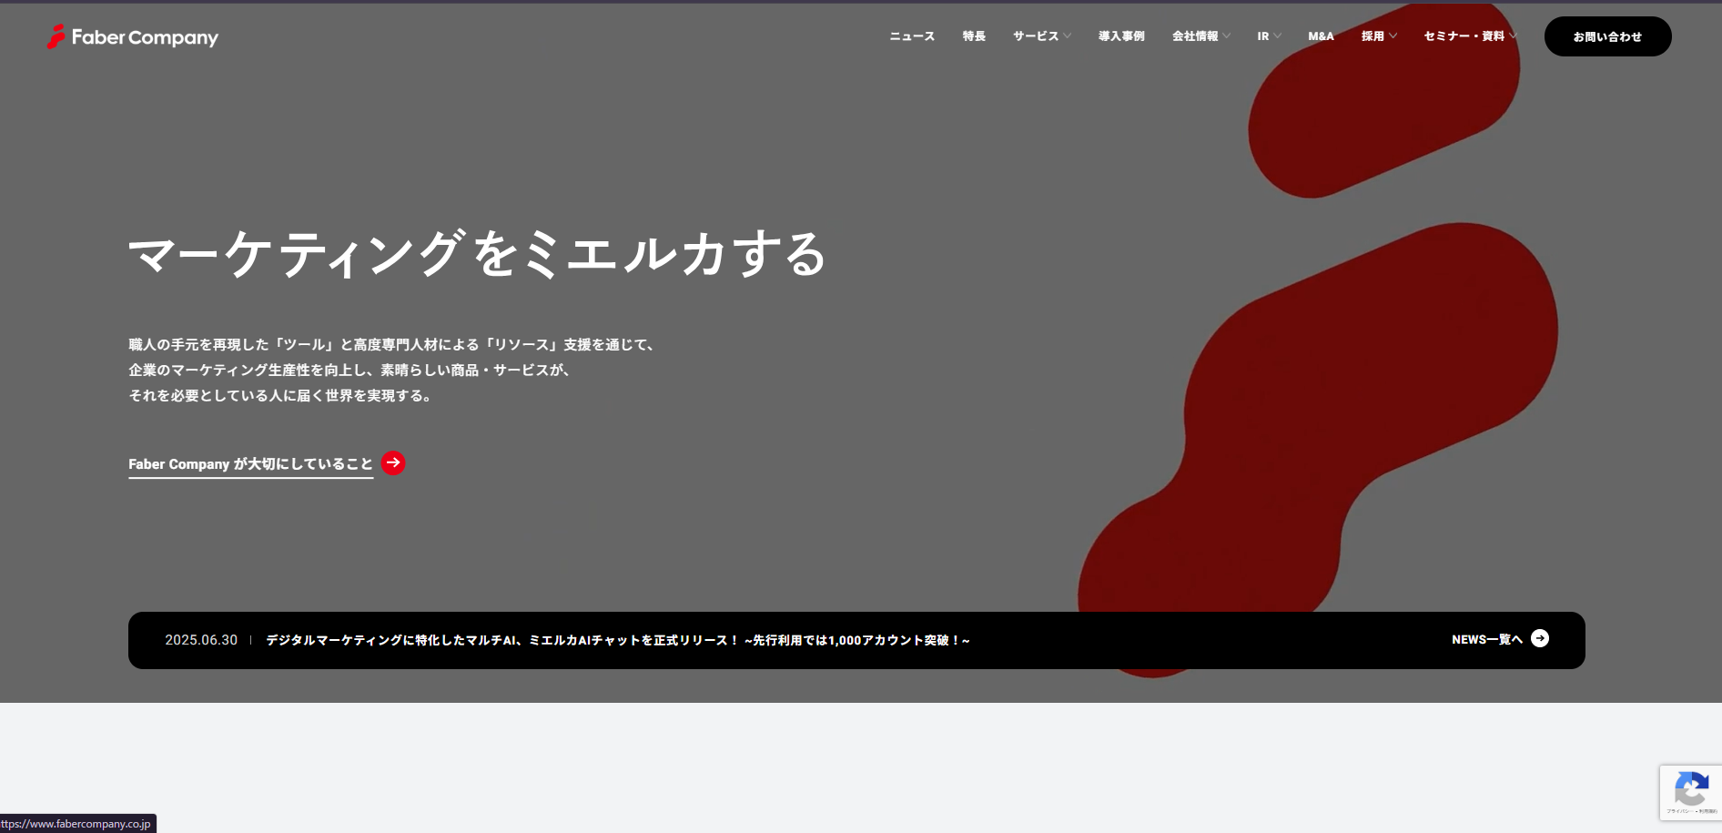The image size is (1722, 833).
Task: Open the IR dropdown menu
Action: [x=1269, y=36]
